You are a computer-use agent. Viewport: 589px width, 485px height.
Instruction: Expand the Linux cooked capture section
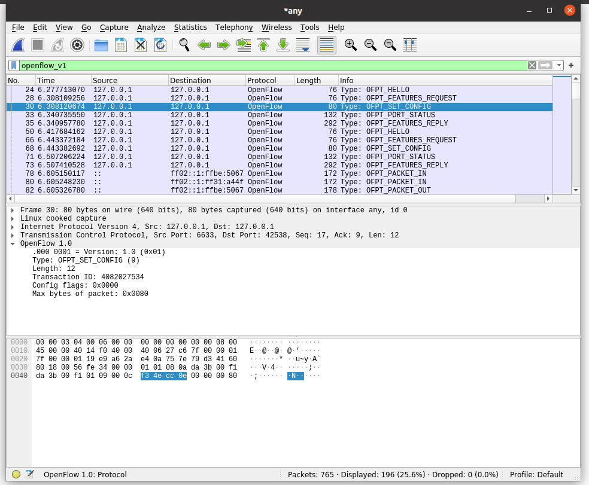pyautogui.click(x=13, y=218)
